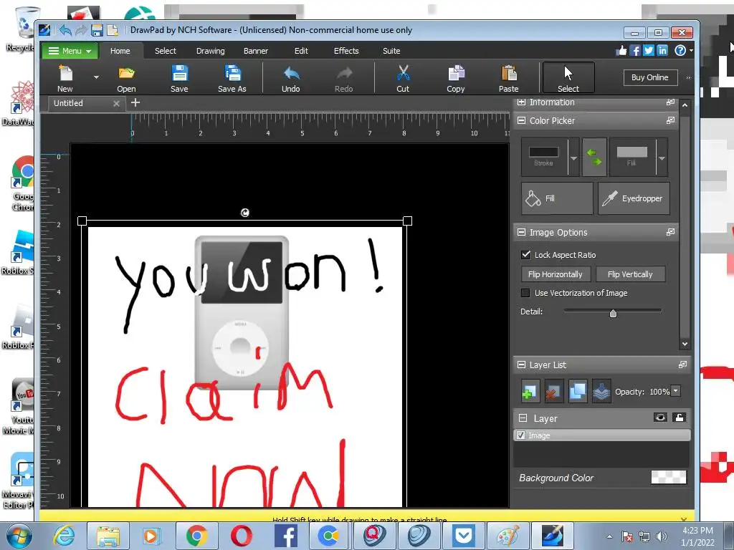
Task: Open the New button dropdown arrow
Action: click(x=96, y=77)
